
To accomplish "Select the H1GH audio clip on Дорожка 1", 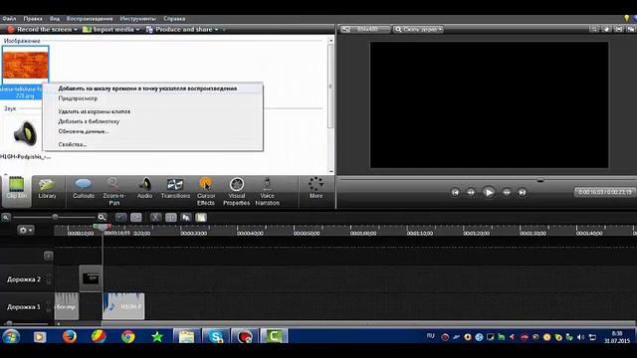I will pos(123,306).
